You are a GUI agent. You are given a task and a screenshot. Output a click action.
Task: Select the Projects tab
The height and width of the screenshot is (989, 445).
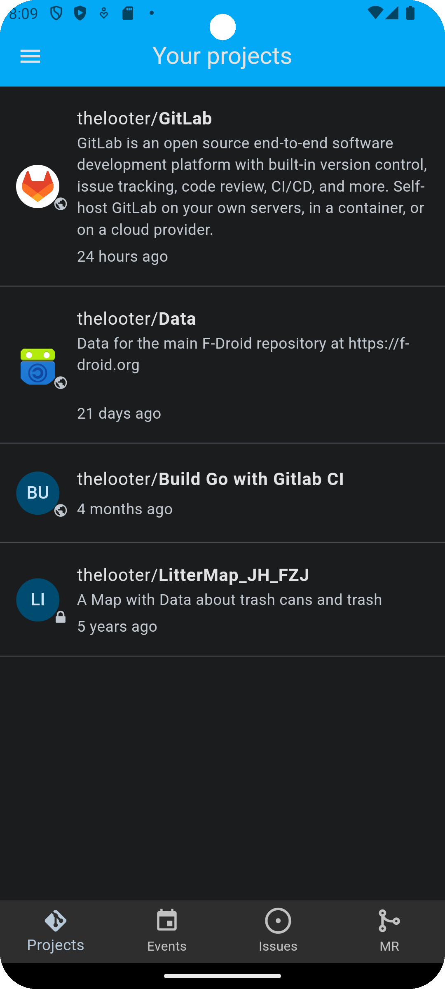[56, 931]
